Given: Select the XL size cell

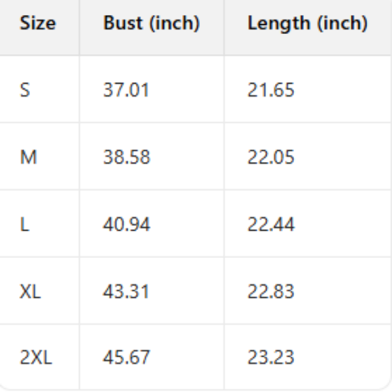Looking at the screenshot, I should pyautogui.click(x=29, y=291).
